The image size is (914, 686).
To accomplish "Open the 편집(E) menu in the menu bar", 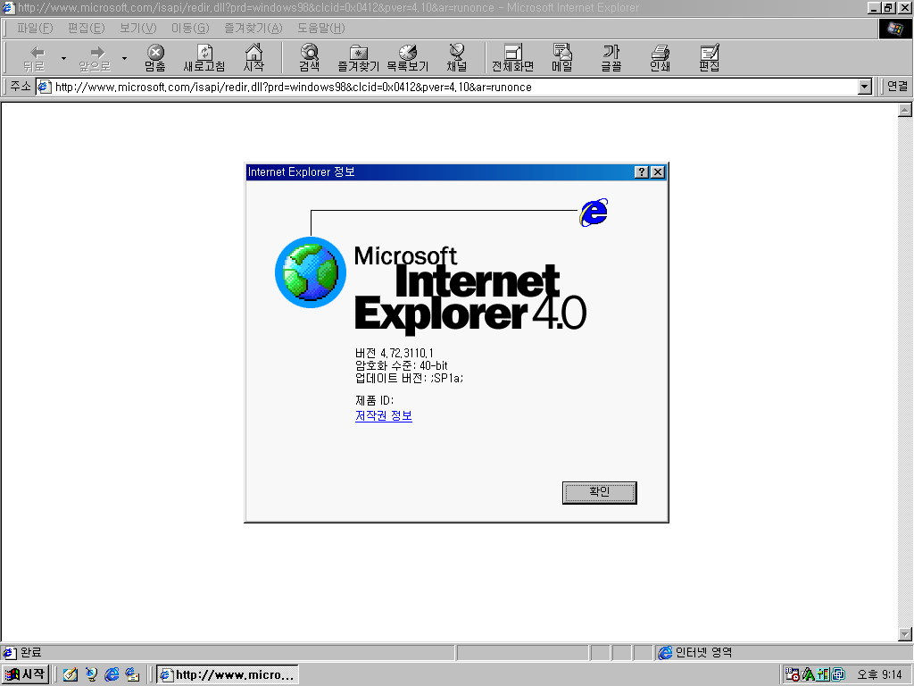I will 87,28.
